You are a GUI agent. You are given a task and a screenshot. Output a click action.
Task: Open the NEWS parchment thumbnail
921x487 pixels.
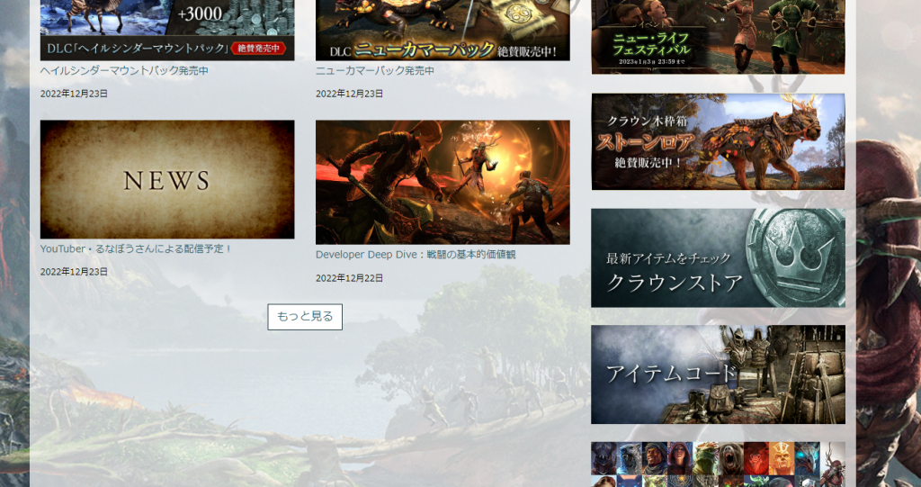(x=167, y=179)
